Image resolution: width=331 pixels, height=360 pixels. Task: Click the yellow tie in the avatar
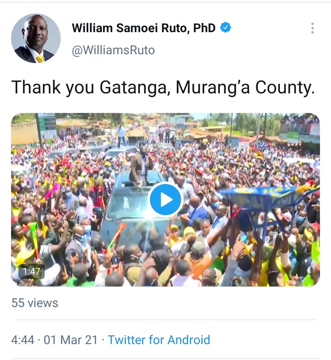tap(40, 59)
